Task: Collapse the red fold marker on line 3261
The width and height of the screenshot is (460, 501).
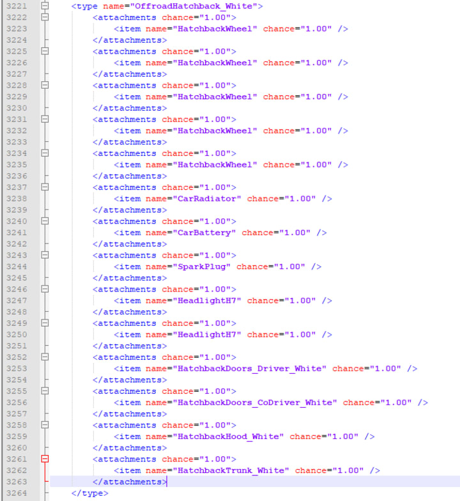Action: (45, 459)
